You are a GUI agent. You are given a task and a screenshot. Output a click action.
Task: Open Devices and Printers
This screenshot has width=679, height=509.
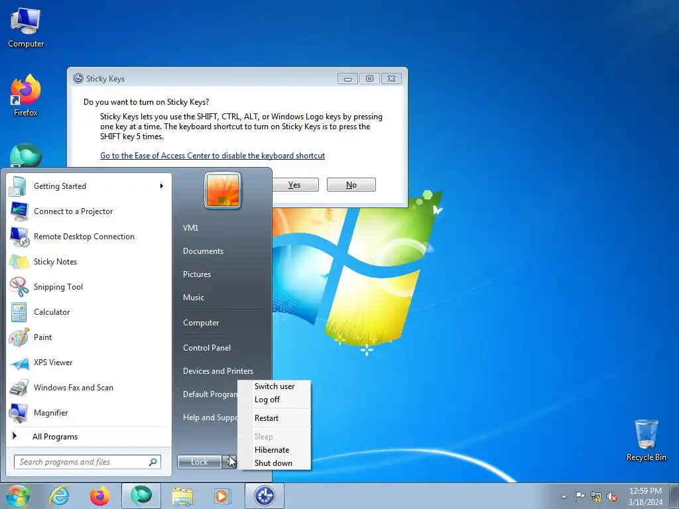218,371
